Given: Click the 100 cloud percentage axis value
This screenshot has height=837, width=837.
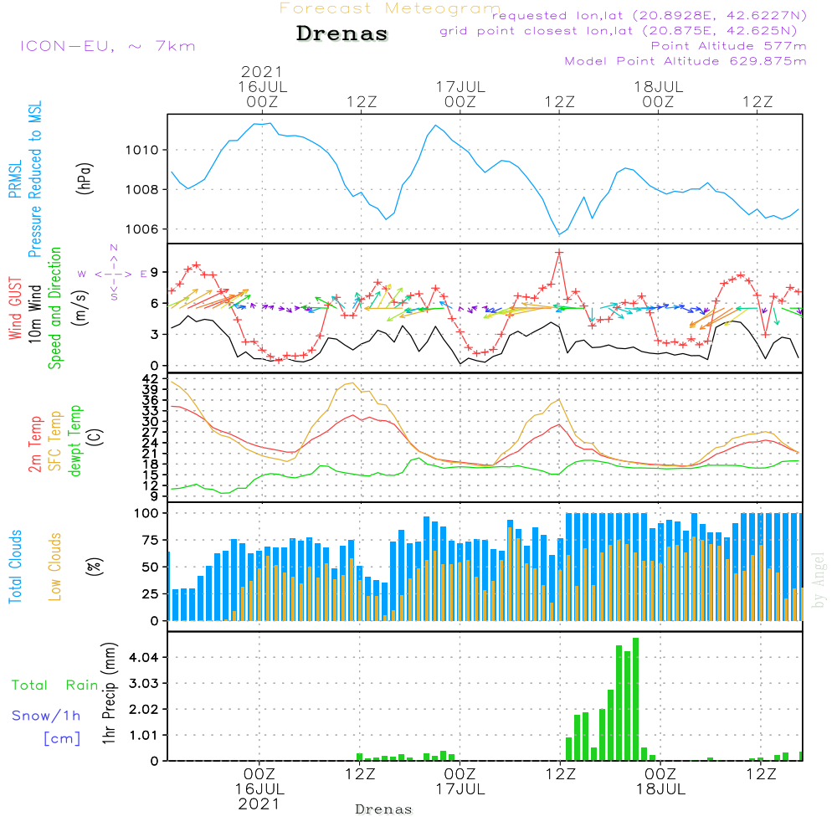Looking at the screenshot, I should click(x=146, y=513).
